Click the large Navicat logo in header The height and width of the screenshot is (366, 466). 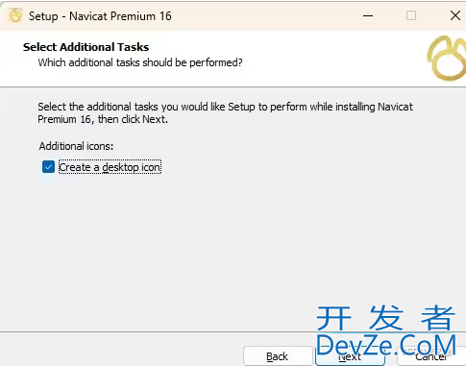pyautogui.click(x=447, y=59)
